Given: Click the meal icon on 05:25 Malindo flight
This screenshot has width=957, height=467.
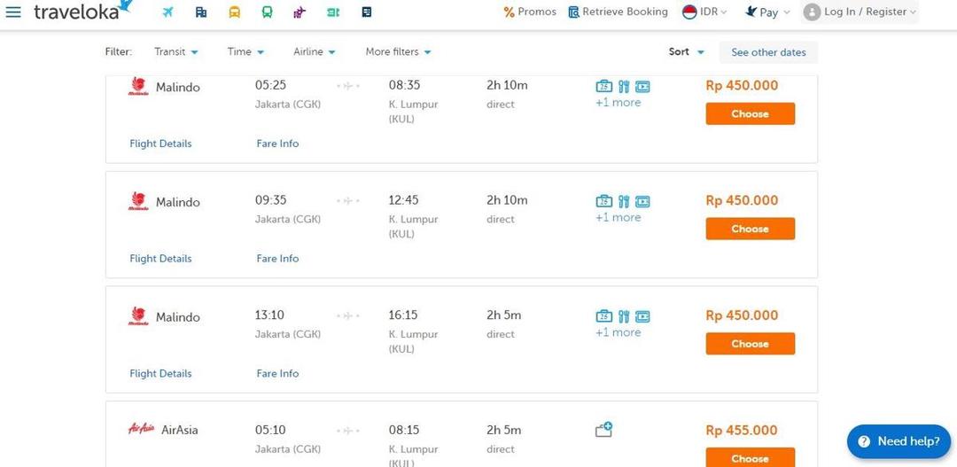Looking at the screenshot, I should click(x=623, y=87).
